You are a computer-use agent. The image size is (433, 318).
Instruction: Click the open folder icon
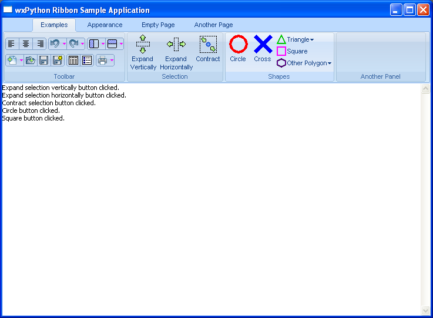coord(31,60)
